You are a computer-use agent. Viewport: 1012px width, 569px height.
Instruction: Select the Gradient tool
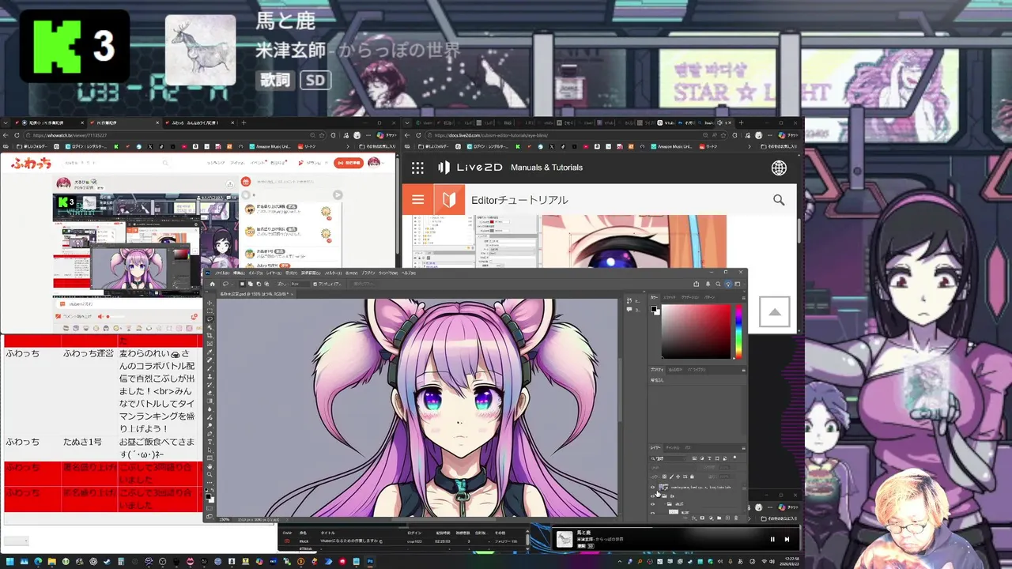(x=210, y=401)
